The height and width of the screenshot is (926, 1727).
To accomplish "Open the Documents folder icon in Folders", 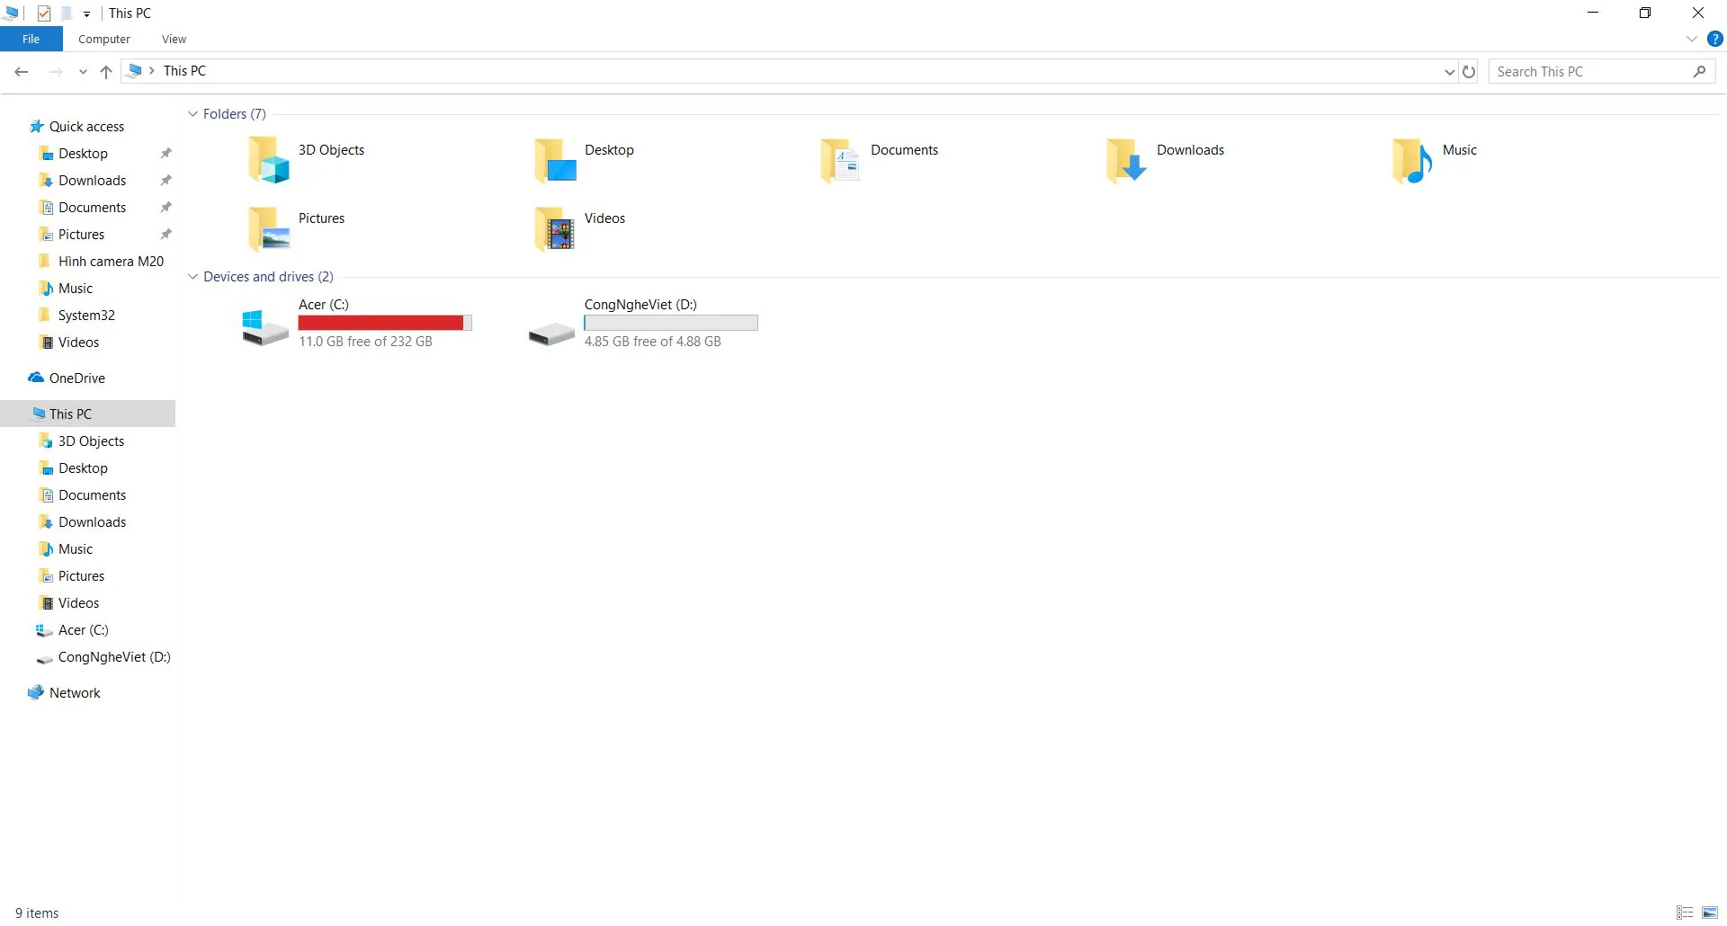I will [x=840, y=160].
